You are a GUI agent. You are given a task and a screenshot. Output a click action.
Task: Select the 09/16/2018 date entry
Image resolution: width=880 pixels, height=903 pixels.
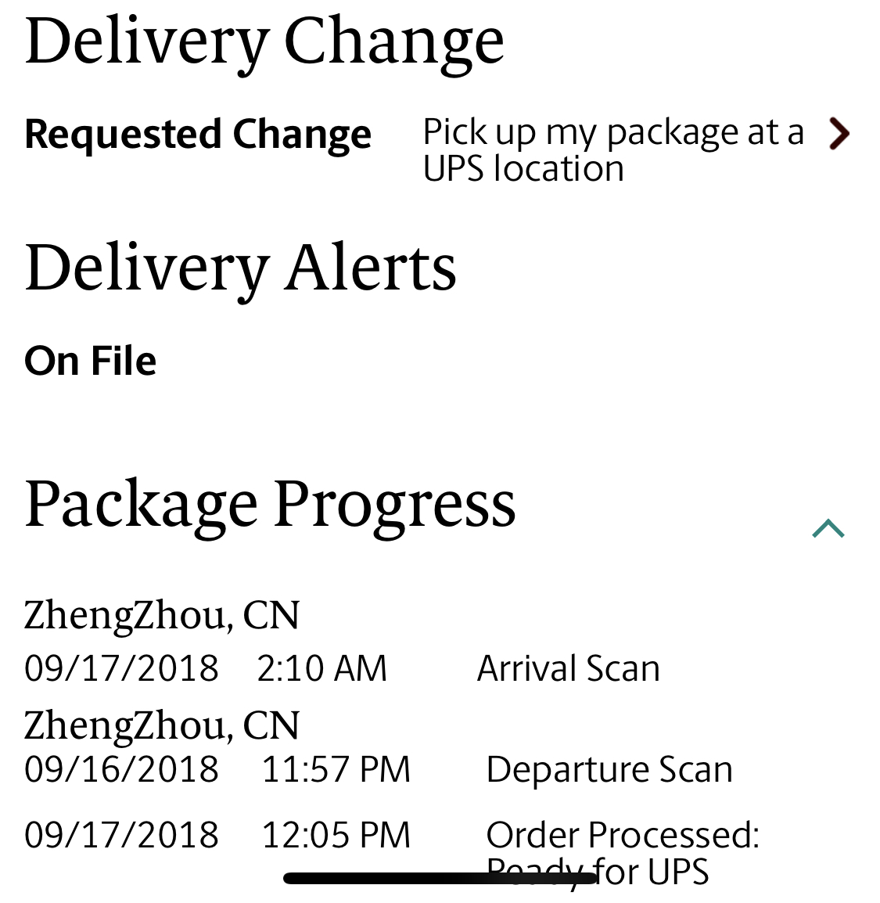point(121,769)
